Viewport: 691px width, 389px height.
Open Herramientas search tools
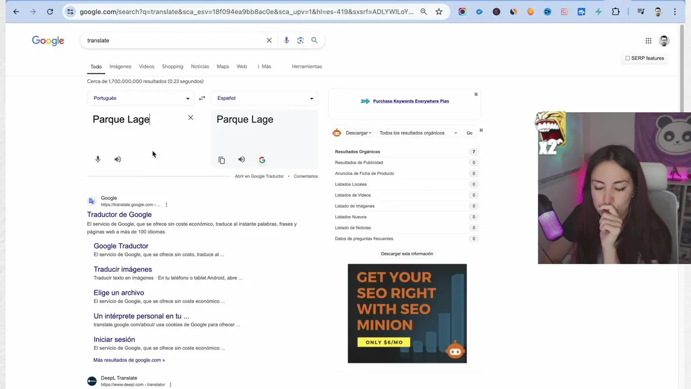point(307,66)
